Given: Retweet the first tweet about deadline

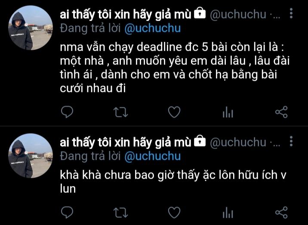Looking at the screenshot, I should (x=120, y=112).
